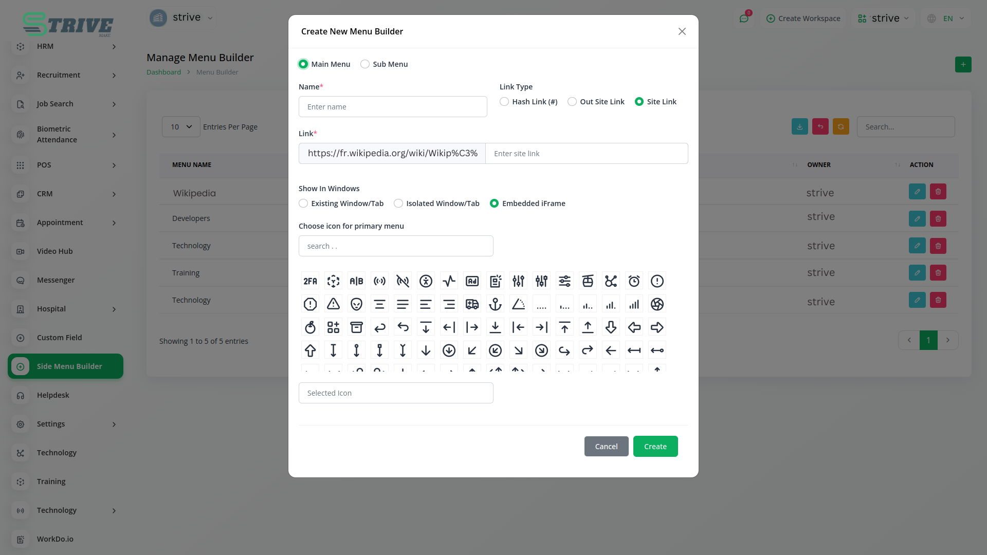The image size is (987, 555).
Task: Select Sub Menu radio option
Action: click(x=365, y=64)
